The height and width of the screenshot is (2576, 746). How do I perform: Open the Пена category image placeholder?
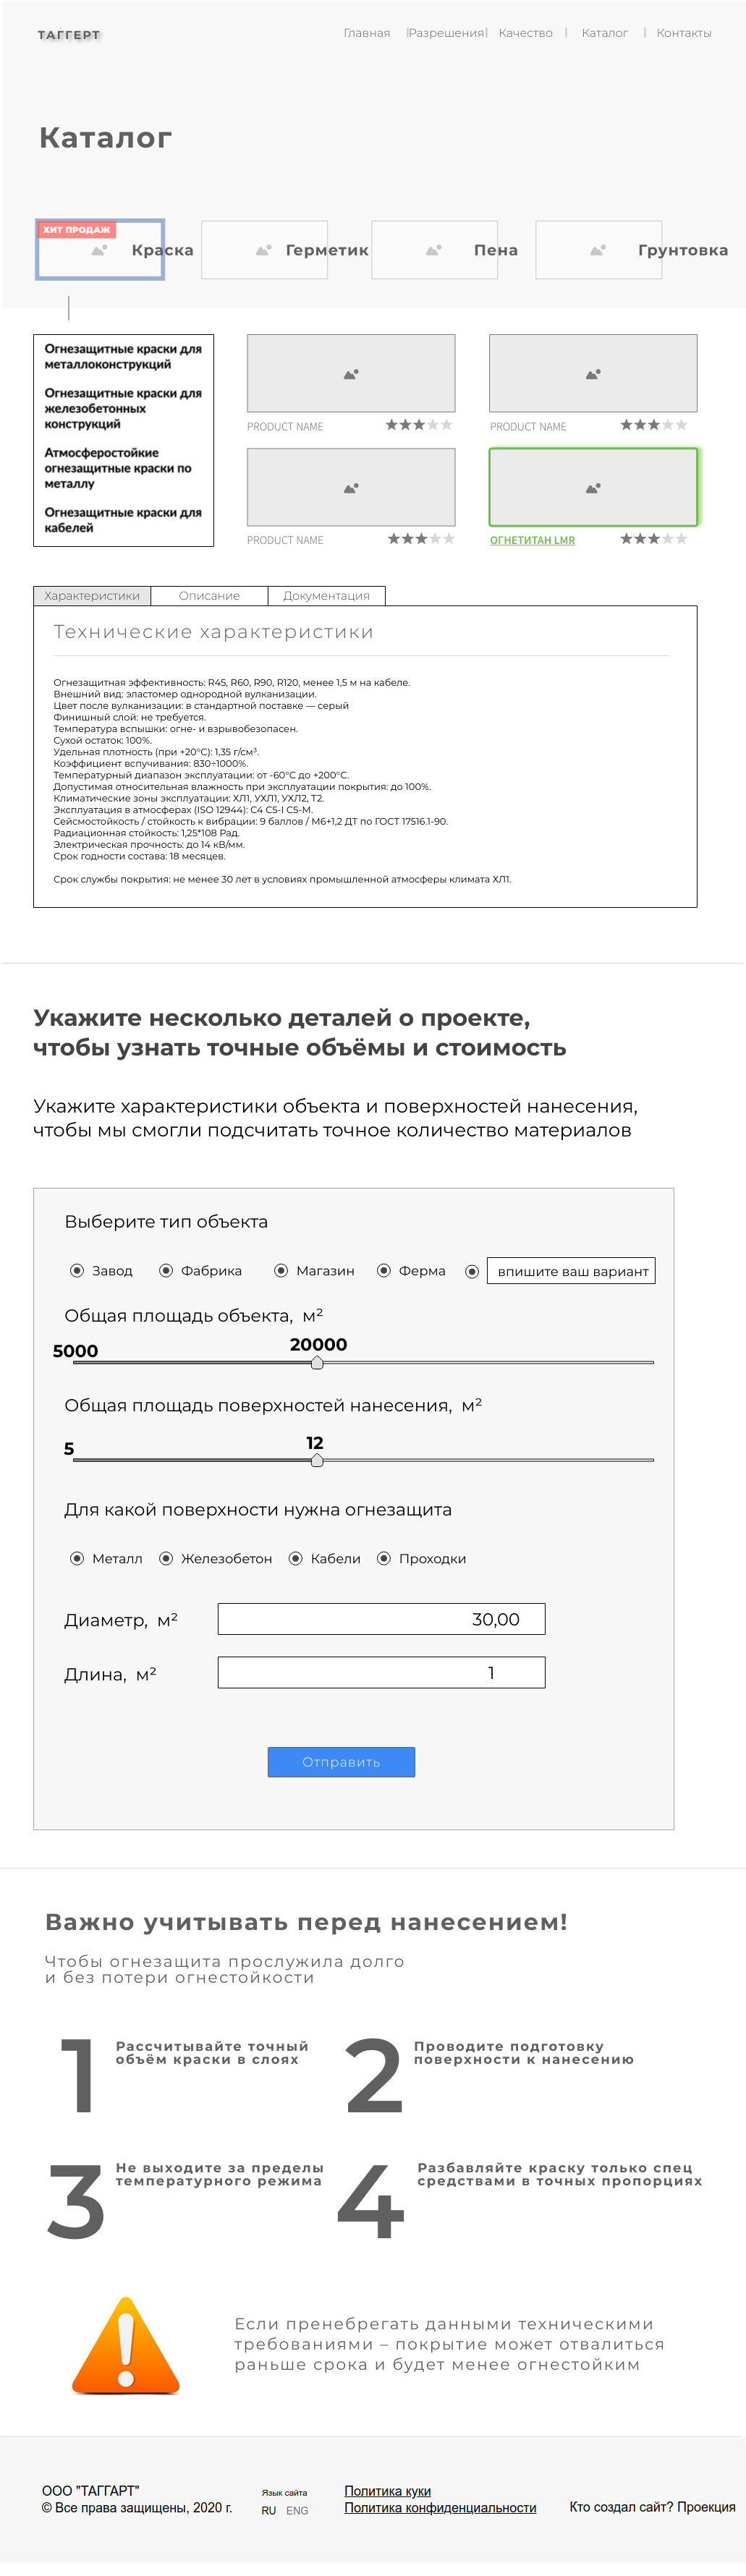434,250
